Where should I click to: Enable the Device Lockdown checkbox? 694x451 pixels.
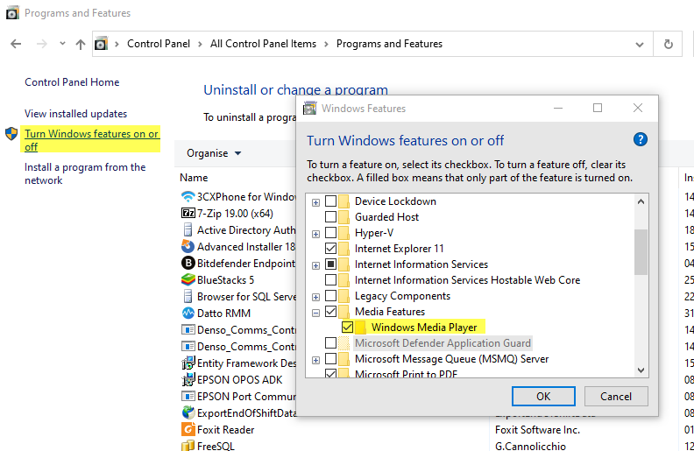330,201
